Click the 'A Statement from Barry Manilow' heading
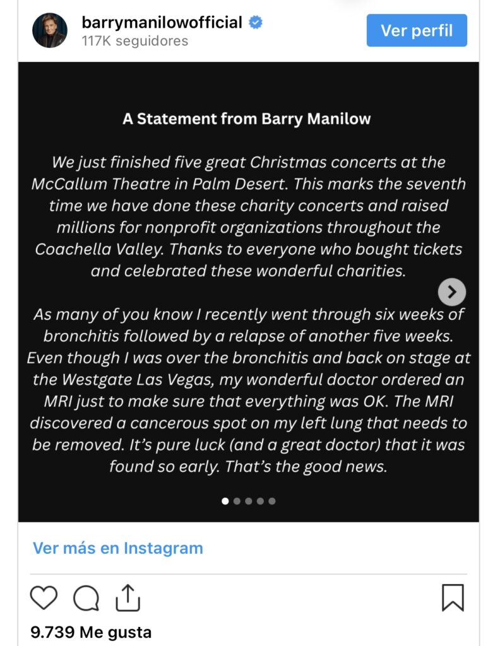Screen dimensions: 500x646 tap(247, 119)
